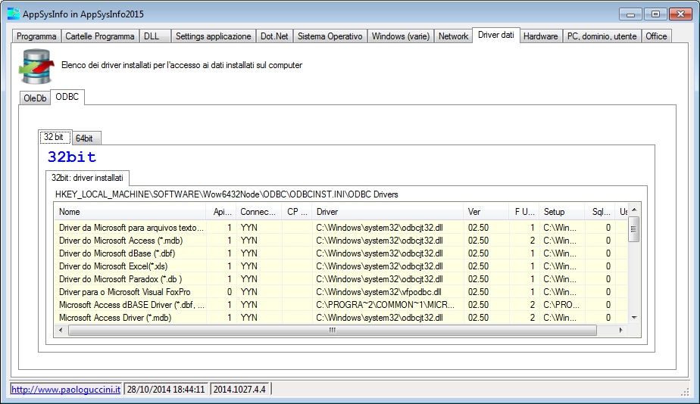Viewport: 700px width, 404px height.
Task: Click the F U... column header
Action: (523, 212)
